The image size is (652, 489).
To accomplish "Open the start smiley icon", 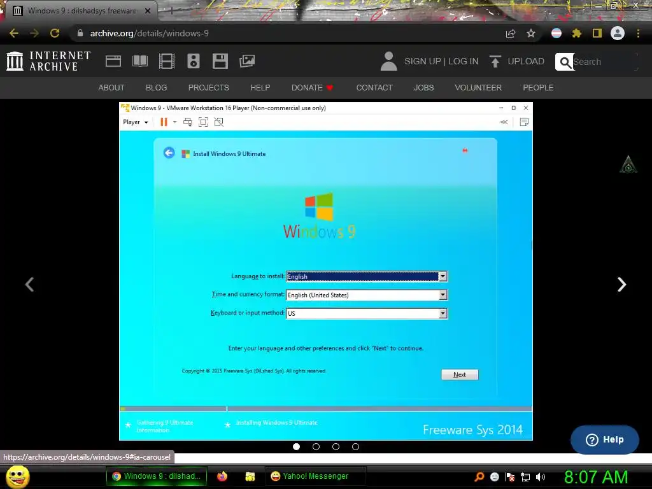I will tap(18, 476).
